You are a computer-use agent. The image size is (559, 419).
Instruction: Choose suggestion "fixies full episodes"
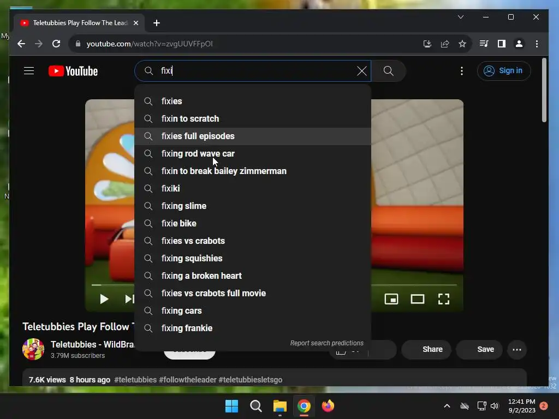pyautogui.click(x=253, y=136)
